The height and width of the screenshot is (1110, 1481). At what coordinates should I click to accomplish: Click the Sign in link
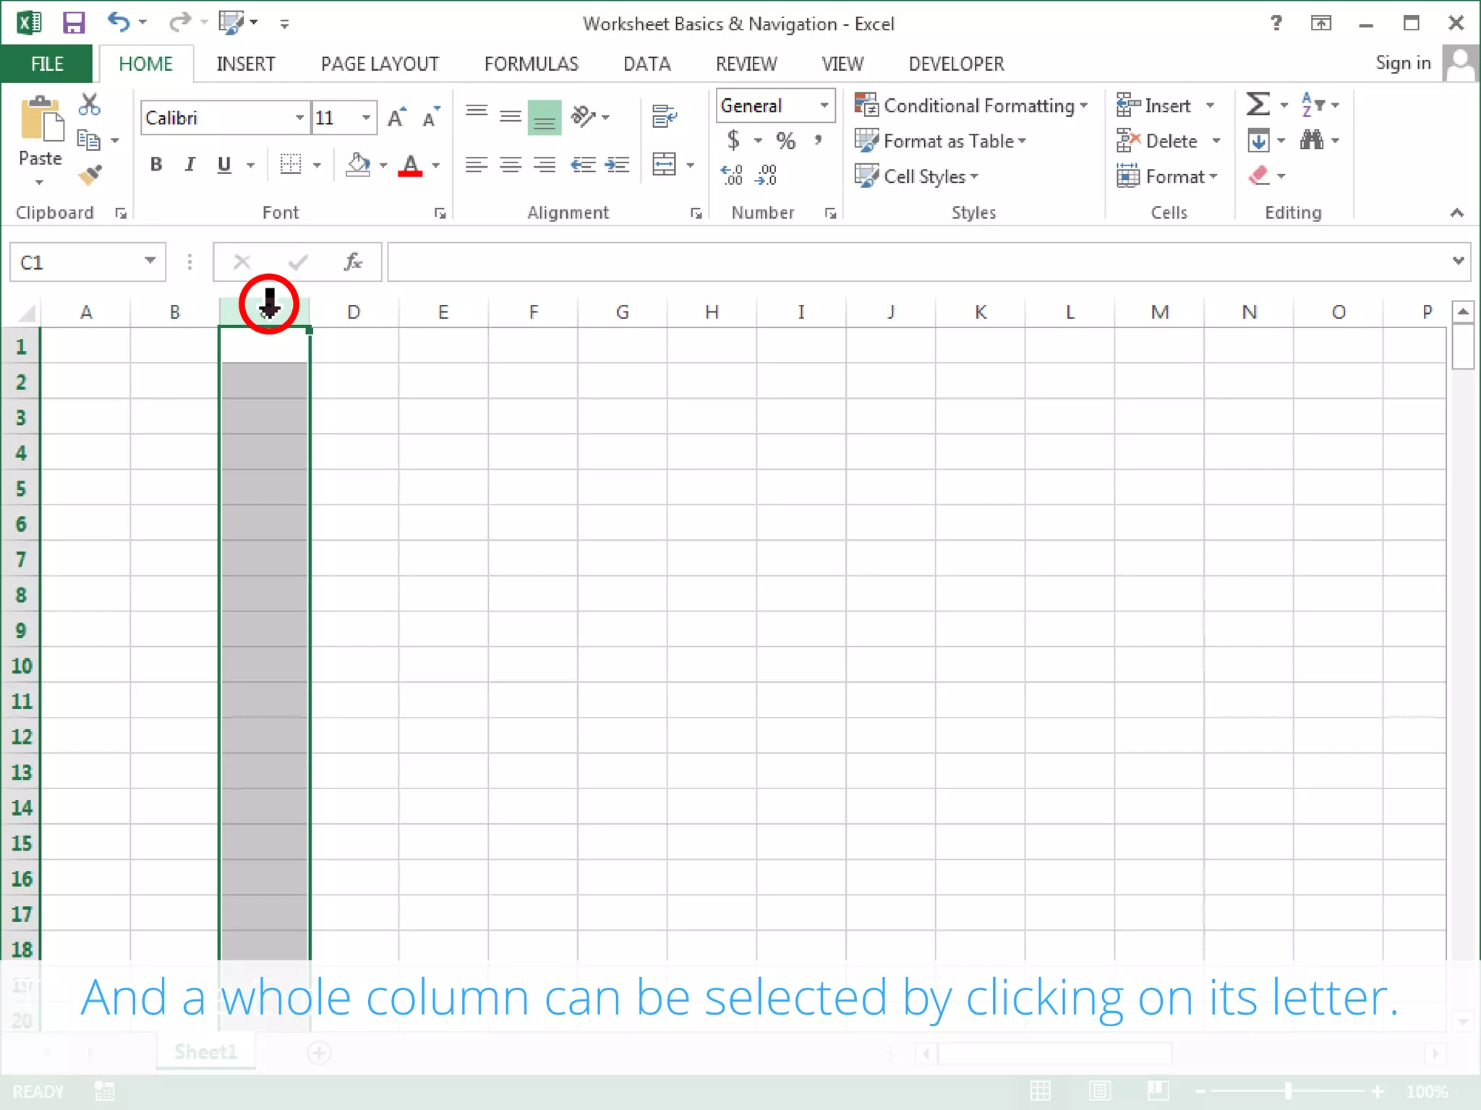click(1402, 63)
